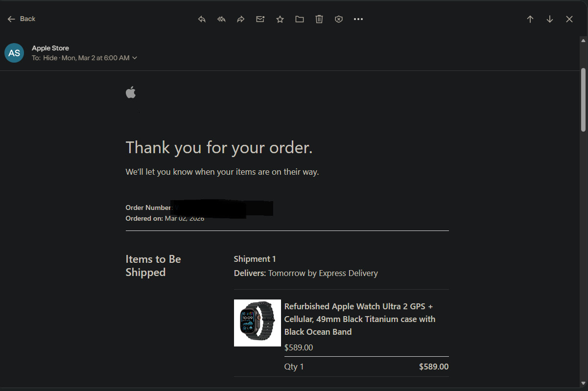The width and height of the screenshot is (588, 391).
Task: Mark the message as unread
Action: pos(260,19)
